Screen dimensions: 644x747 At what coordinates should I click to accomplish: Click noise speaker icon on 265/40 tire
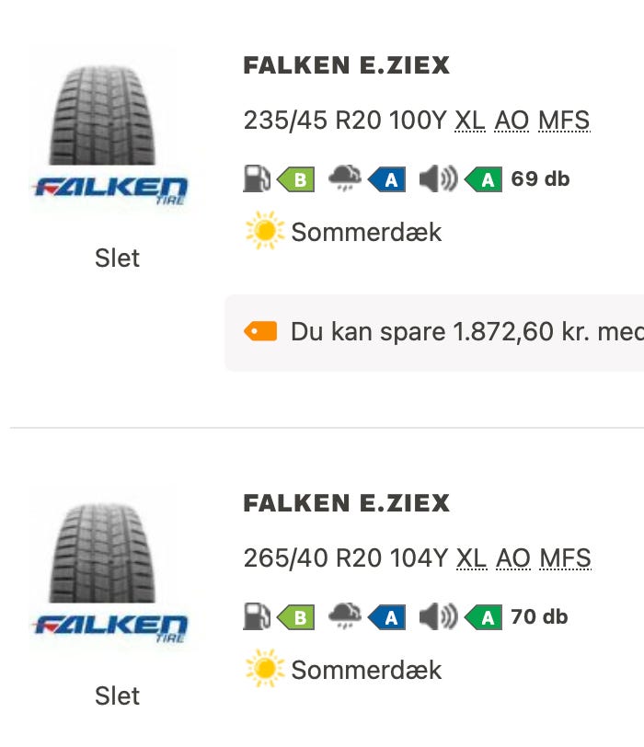click(x=438, y=616)
